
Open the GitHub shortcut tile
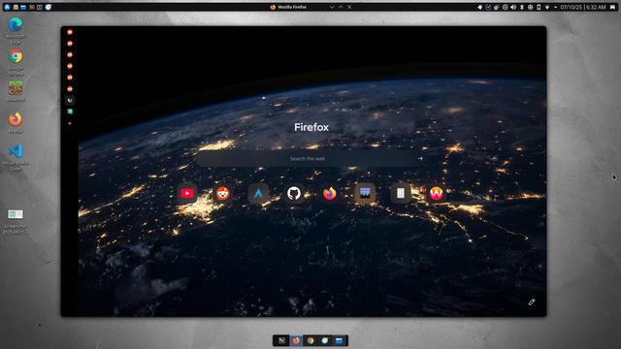point(294,194)
